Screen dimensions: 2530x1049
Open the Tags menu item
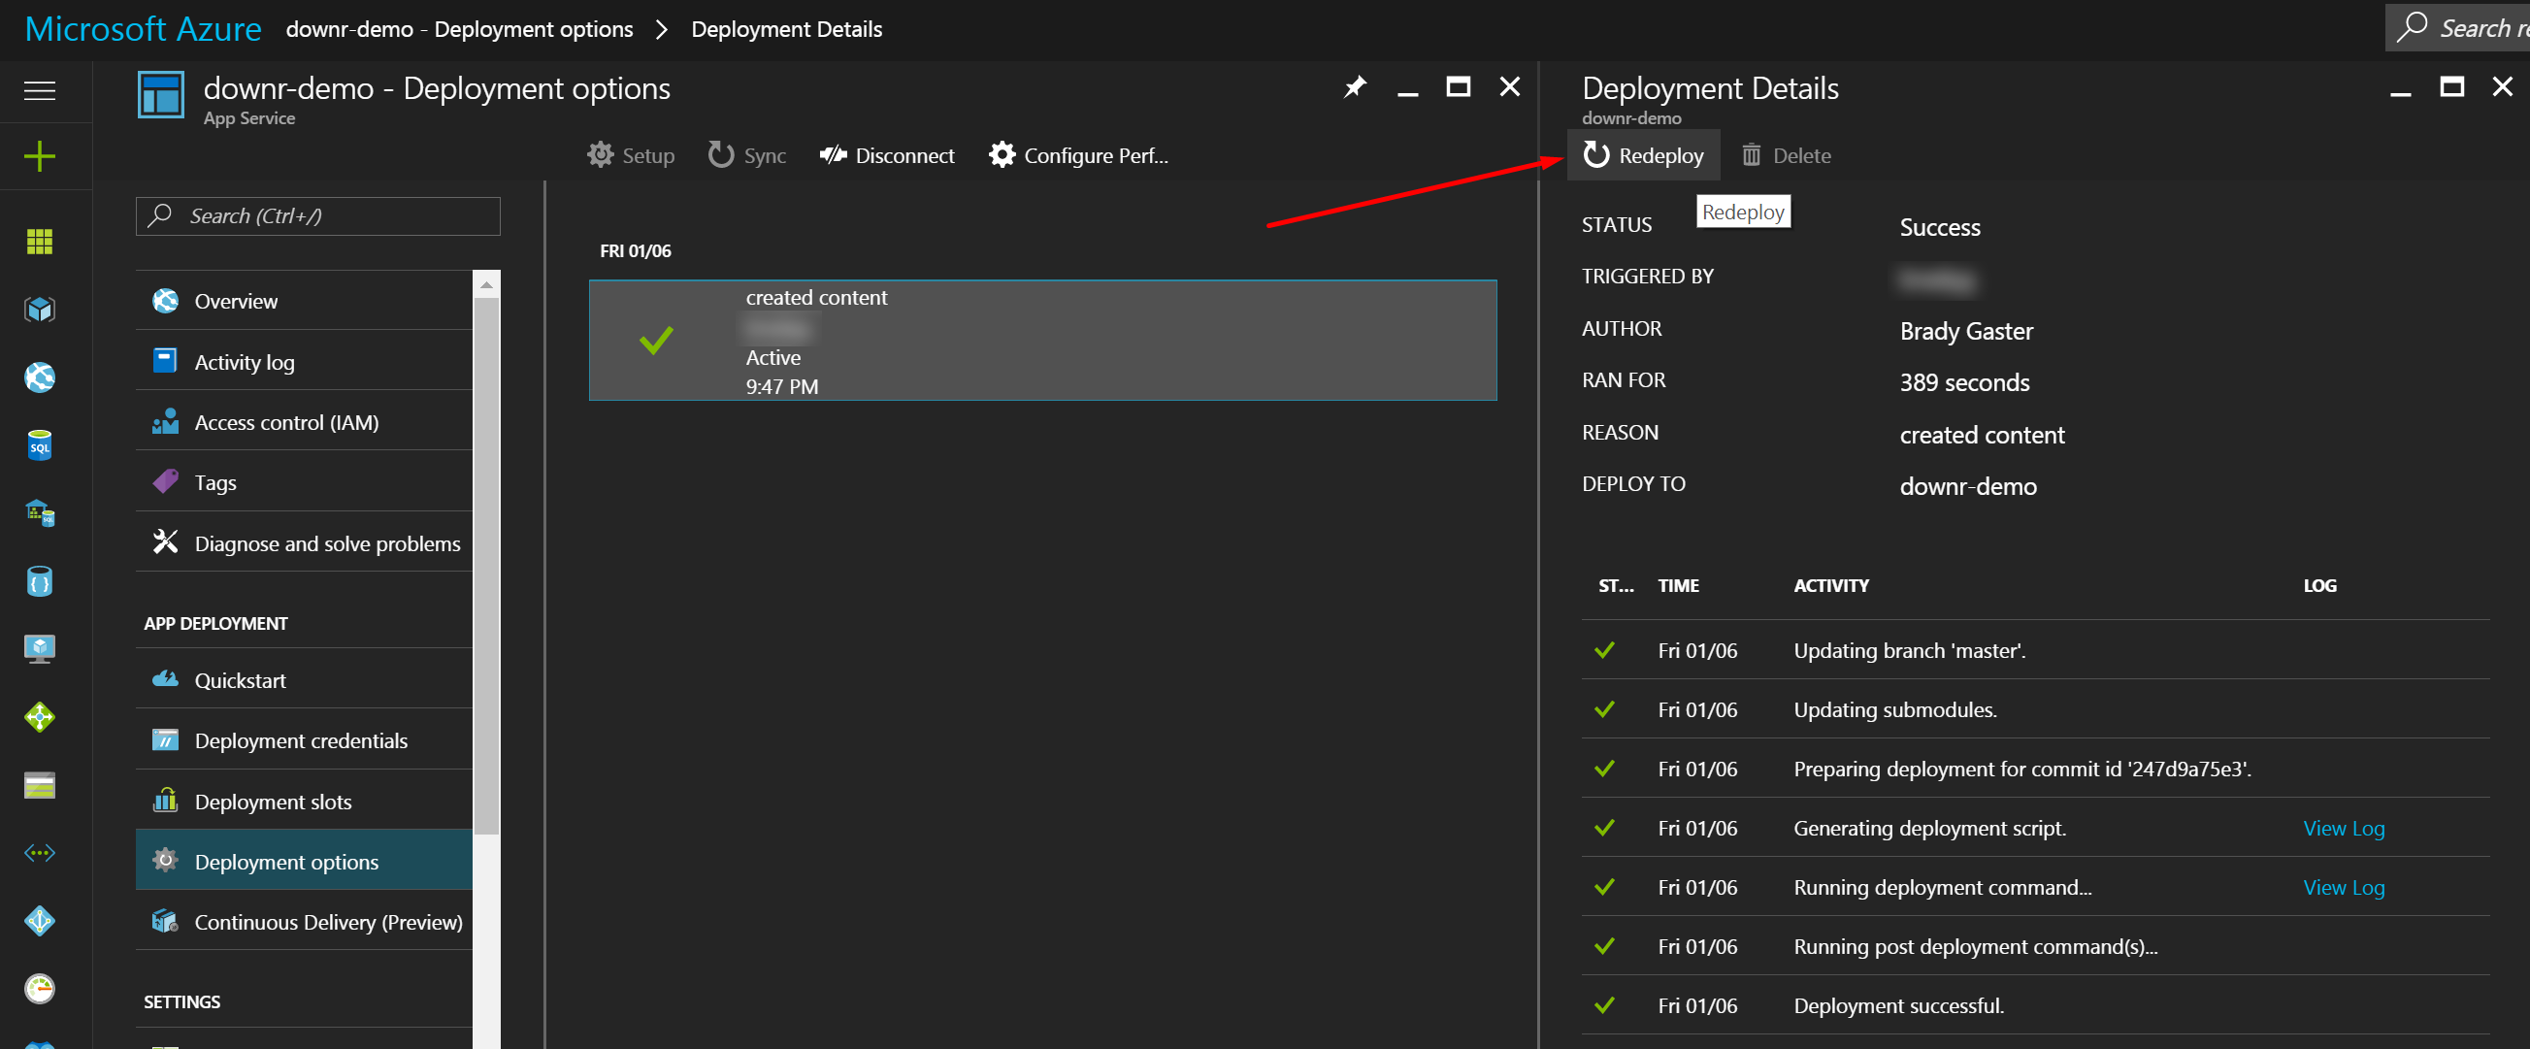tap(304, 482)
